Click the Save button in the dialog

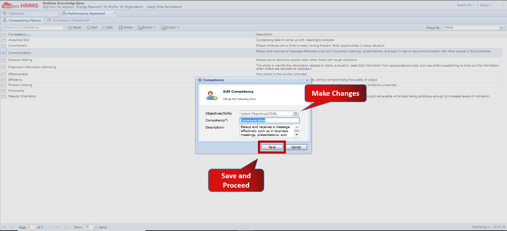coord(272,147)
